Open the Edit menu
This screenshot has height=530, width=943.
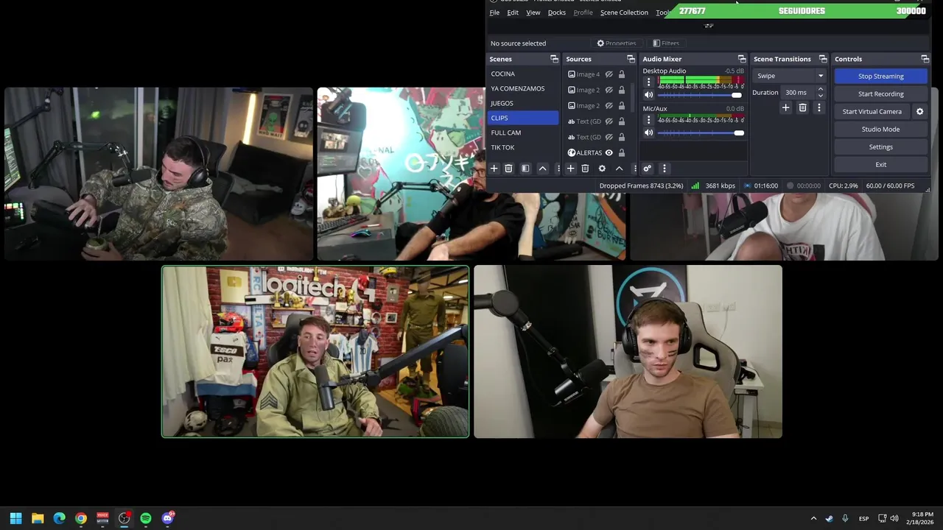click(513, 13)
